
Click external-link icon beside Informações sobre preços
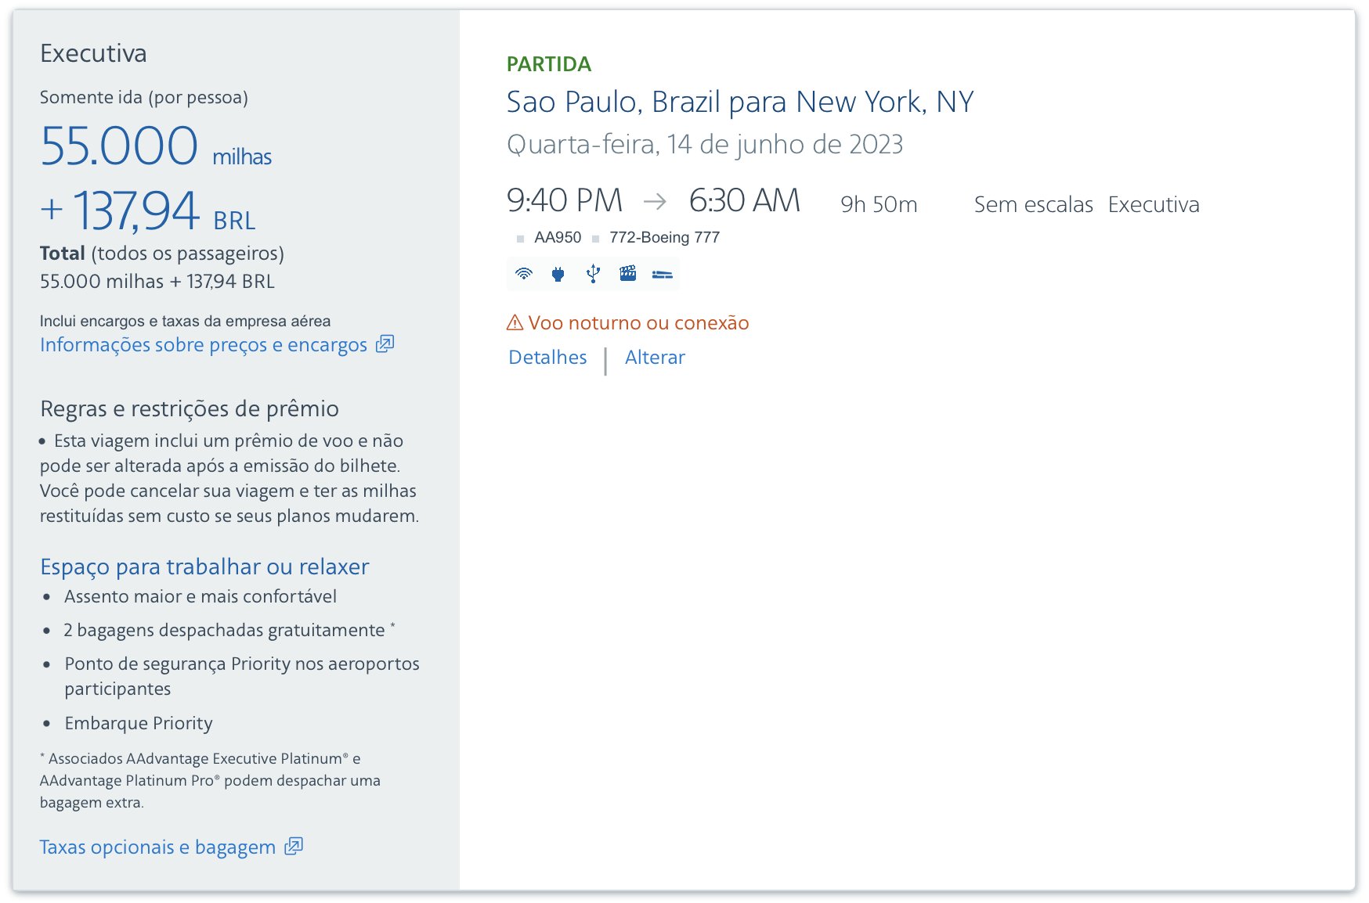(385, 344)
